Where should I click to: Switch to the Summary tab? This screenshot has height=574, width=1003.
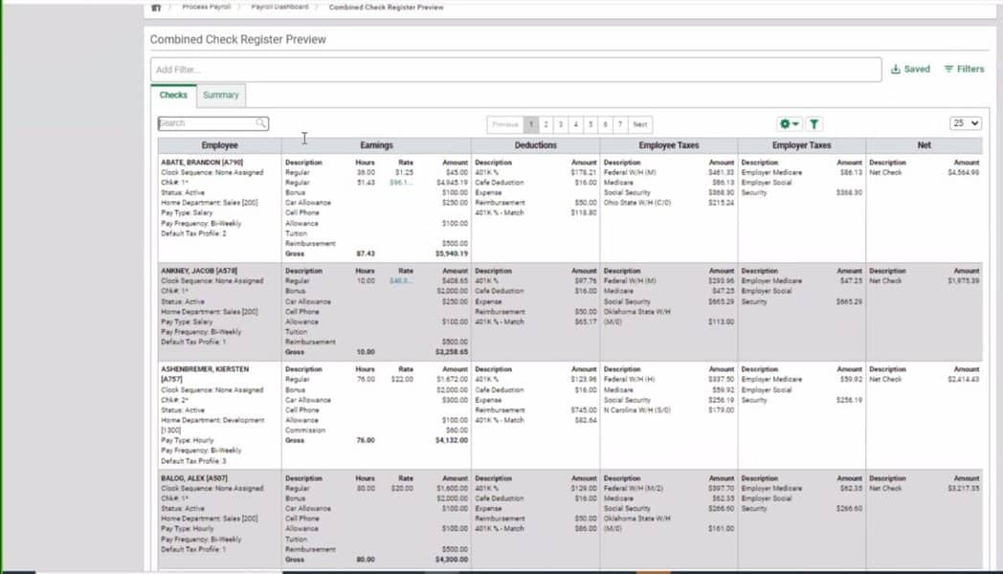[221, 95]
